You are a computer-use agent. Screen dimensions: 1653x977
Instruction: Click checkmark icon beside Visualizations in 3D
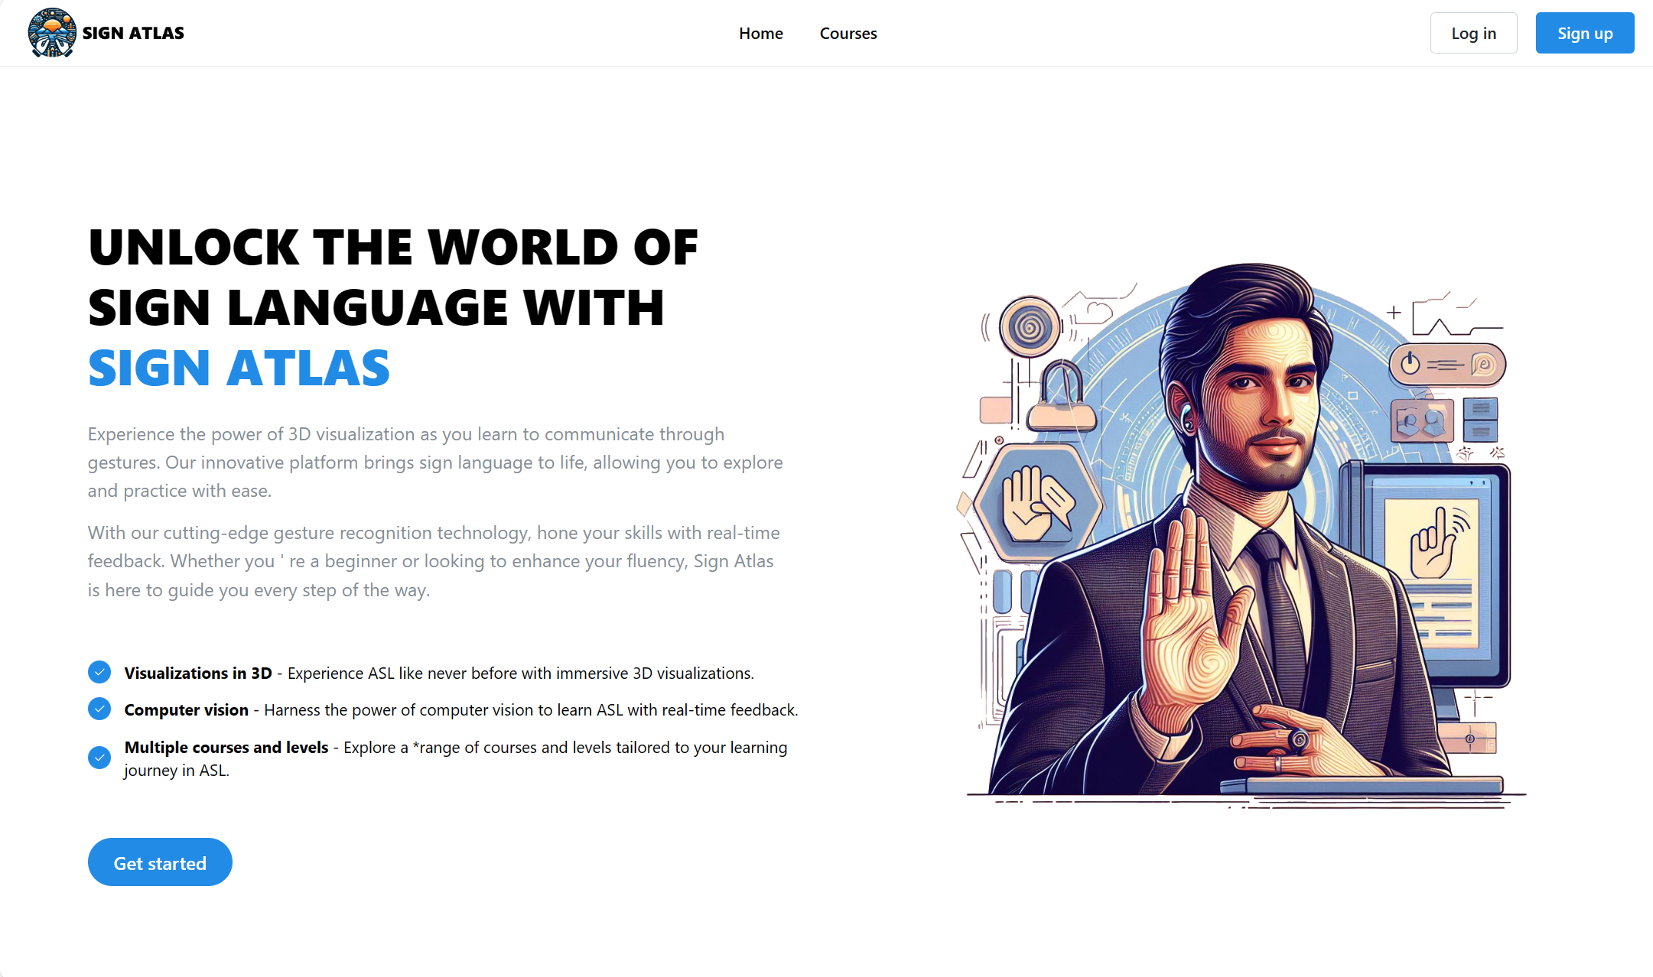pyautogui.click(x=99, y=672)
